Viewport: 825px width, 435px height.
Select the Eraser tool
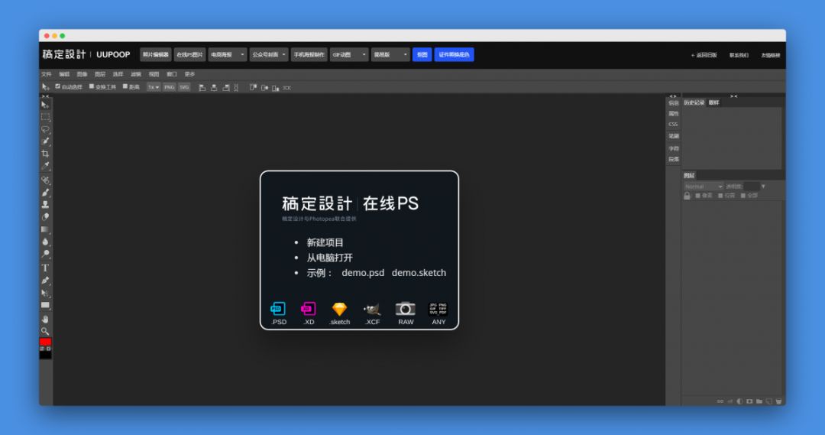45,217
